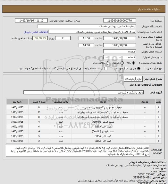Select the کالا/خدمت radio option
The width and height of the screenshot is (168, 184).
107,63
